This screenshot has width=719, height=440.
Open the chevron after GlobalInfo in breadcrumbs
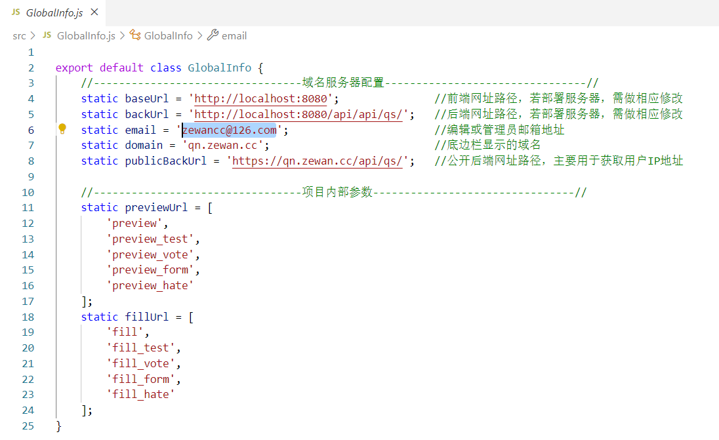200,35
